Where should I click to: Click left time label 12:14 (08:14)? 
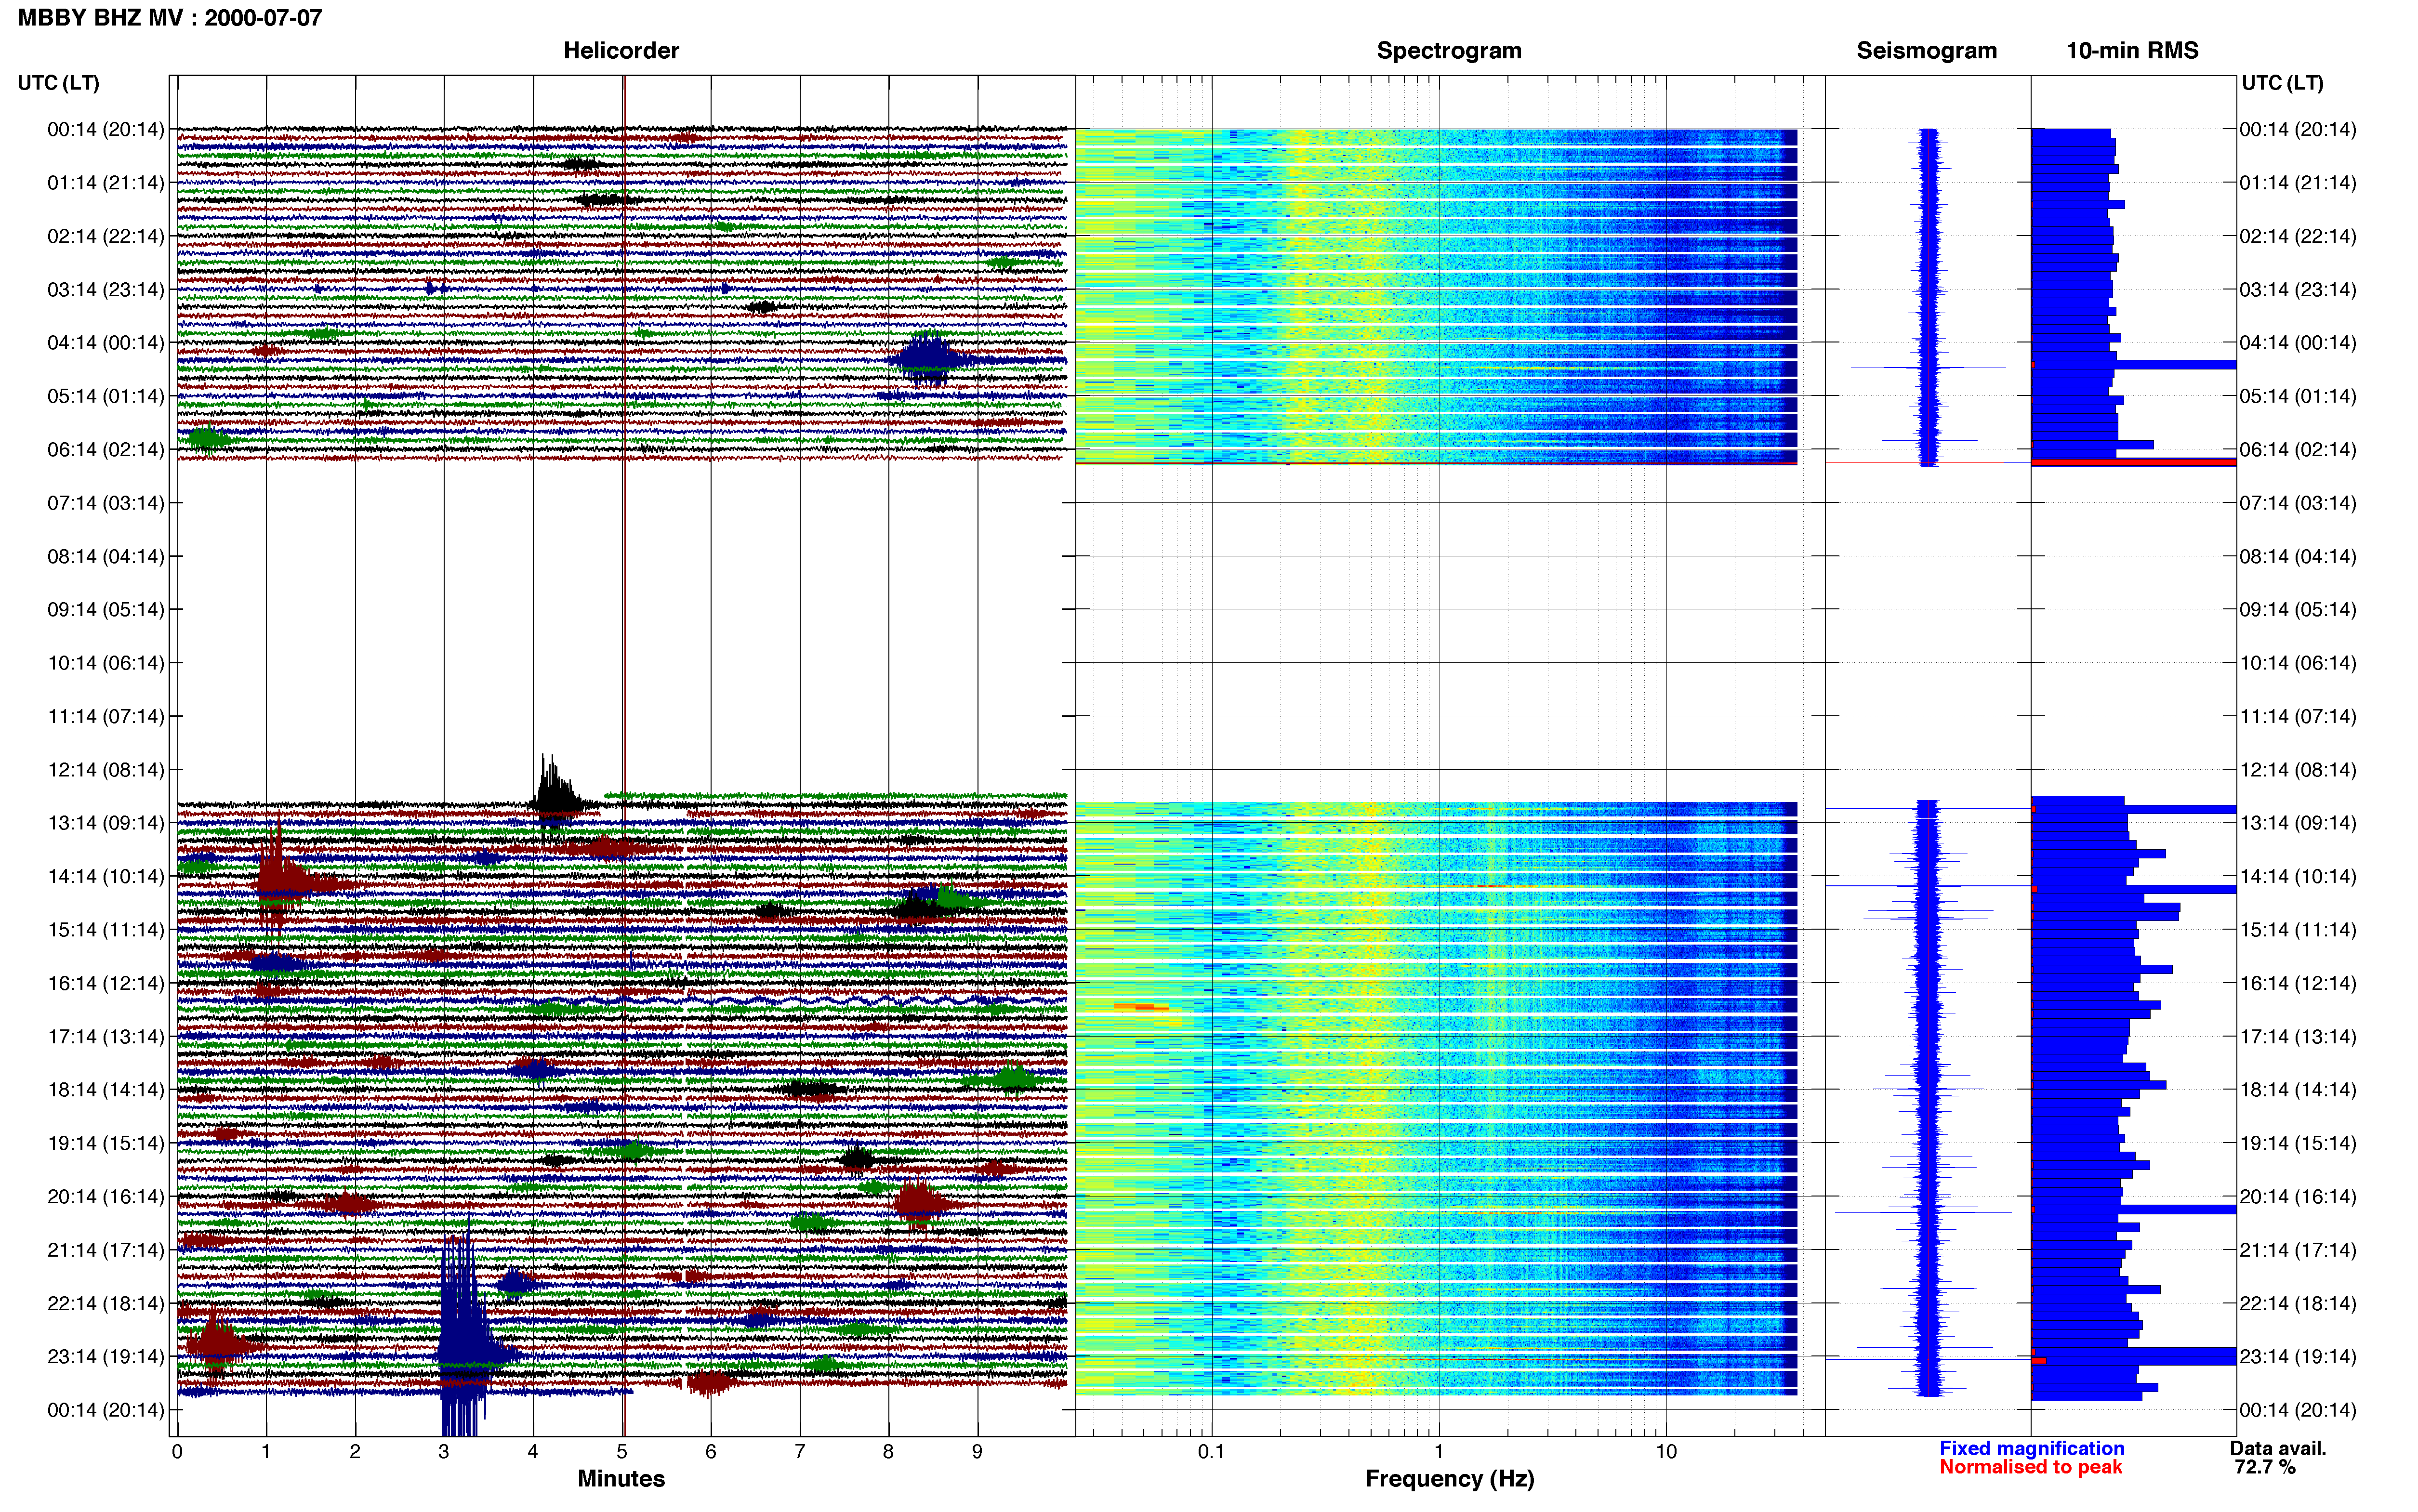click(x=106, y=770)
